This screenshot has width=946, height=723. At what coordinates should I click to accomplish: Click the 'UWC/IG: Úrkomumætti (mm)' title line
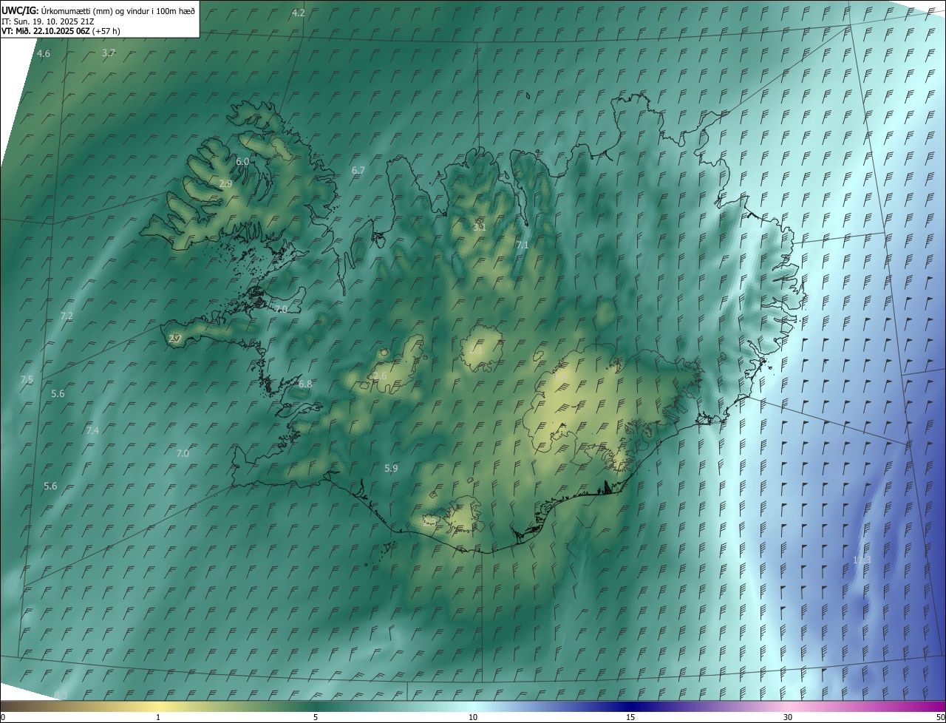click(x=99, y=10)
